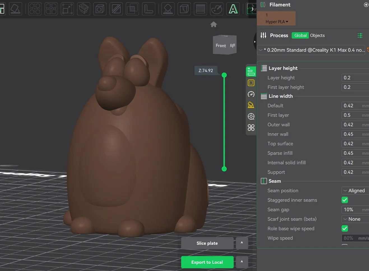369x271 pixels.
Task: Expand the Scarf joint seam dropdown
Action: point(354,219)
